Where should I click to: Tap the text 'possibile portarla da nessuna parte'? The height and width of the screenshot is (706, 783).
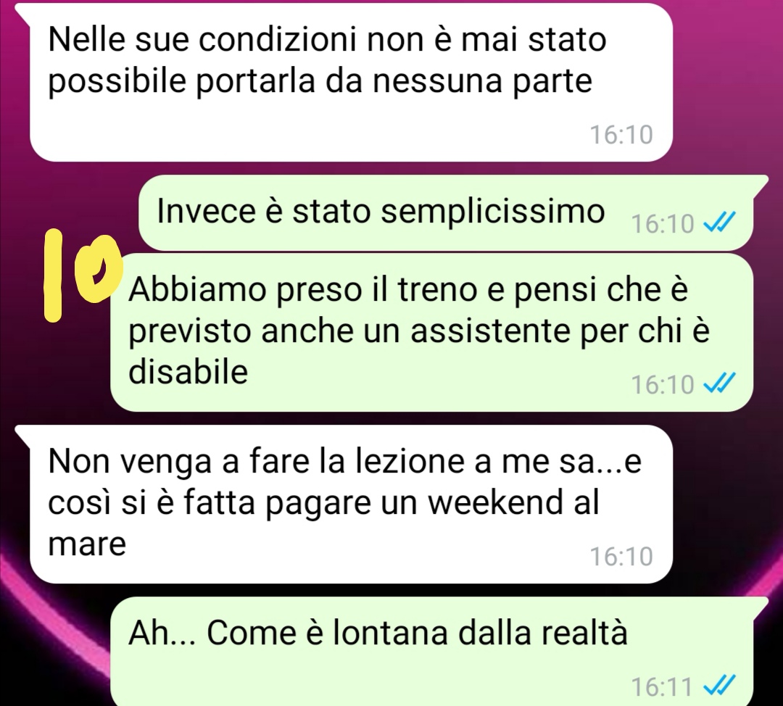320,81
